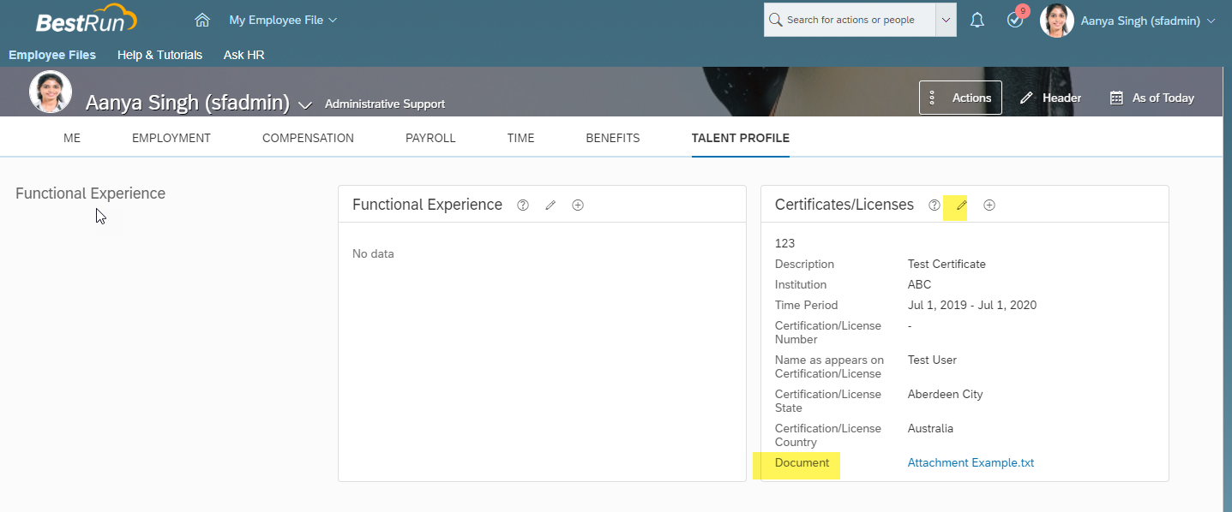
Task: Open help for Certificates/Licenses section
Action: [x=935, y=205]
